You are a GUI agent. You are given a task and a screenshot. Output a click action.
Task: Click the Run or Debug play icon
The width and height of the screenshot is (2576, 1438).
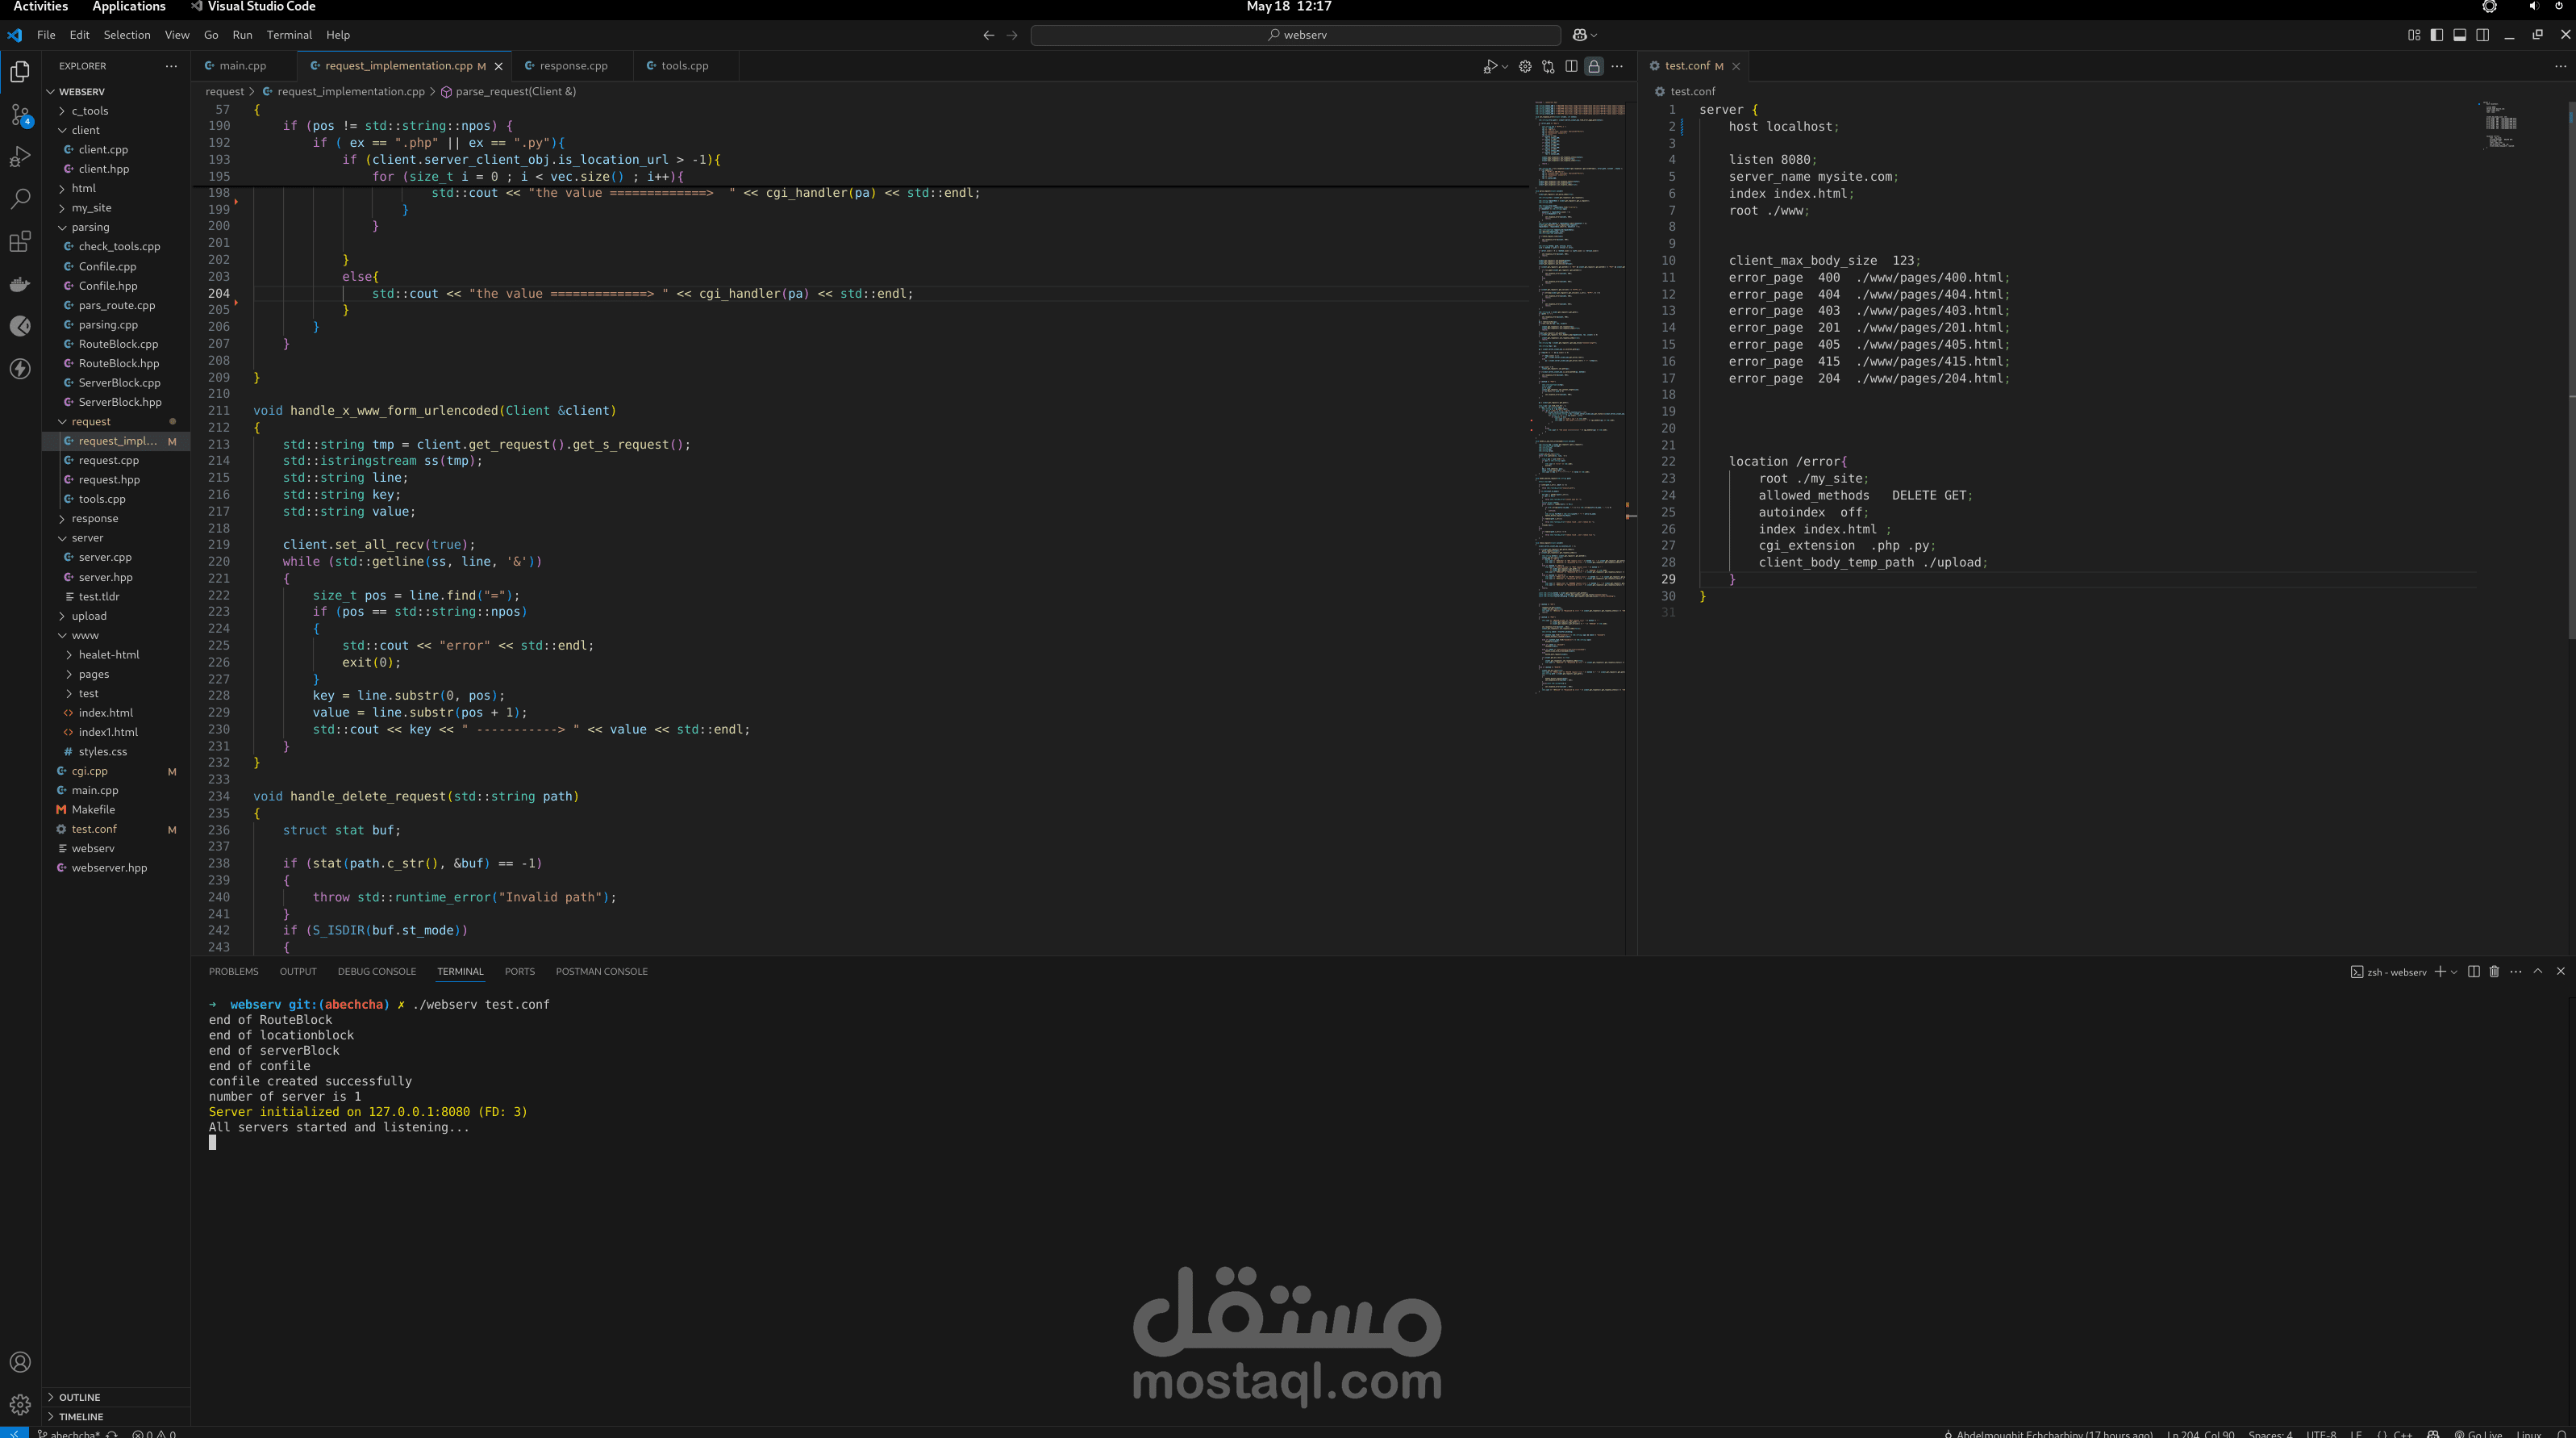tap(1490, 66)
